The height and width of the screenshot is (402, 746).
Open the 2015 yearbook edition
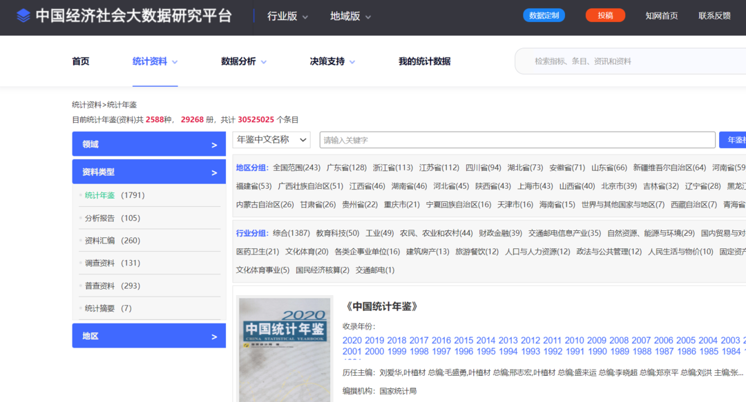[463, 341]
